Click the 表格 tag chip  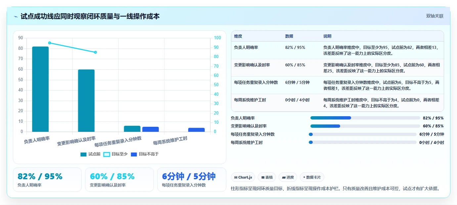point(267,177)
